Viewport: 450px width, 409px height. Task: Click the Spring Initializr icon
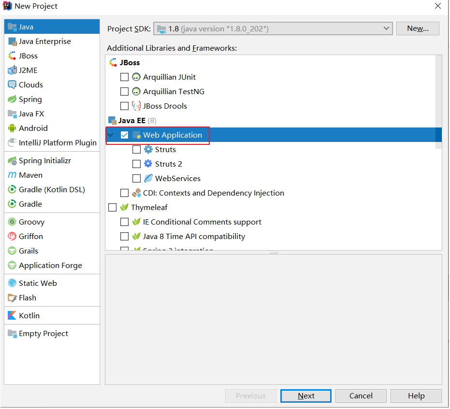pyautogui.click(x=12, y=161)
